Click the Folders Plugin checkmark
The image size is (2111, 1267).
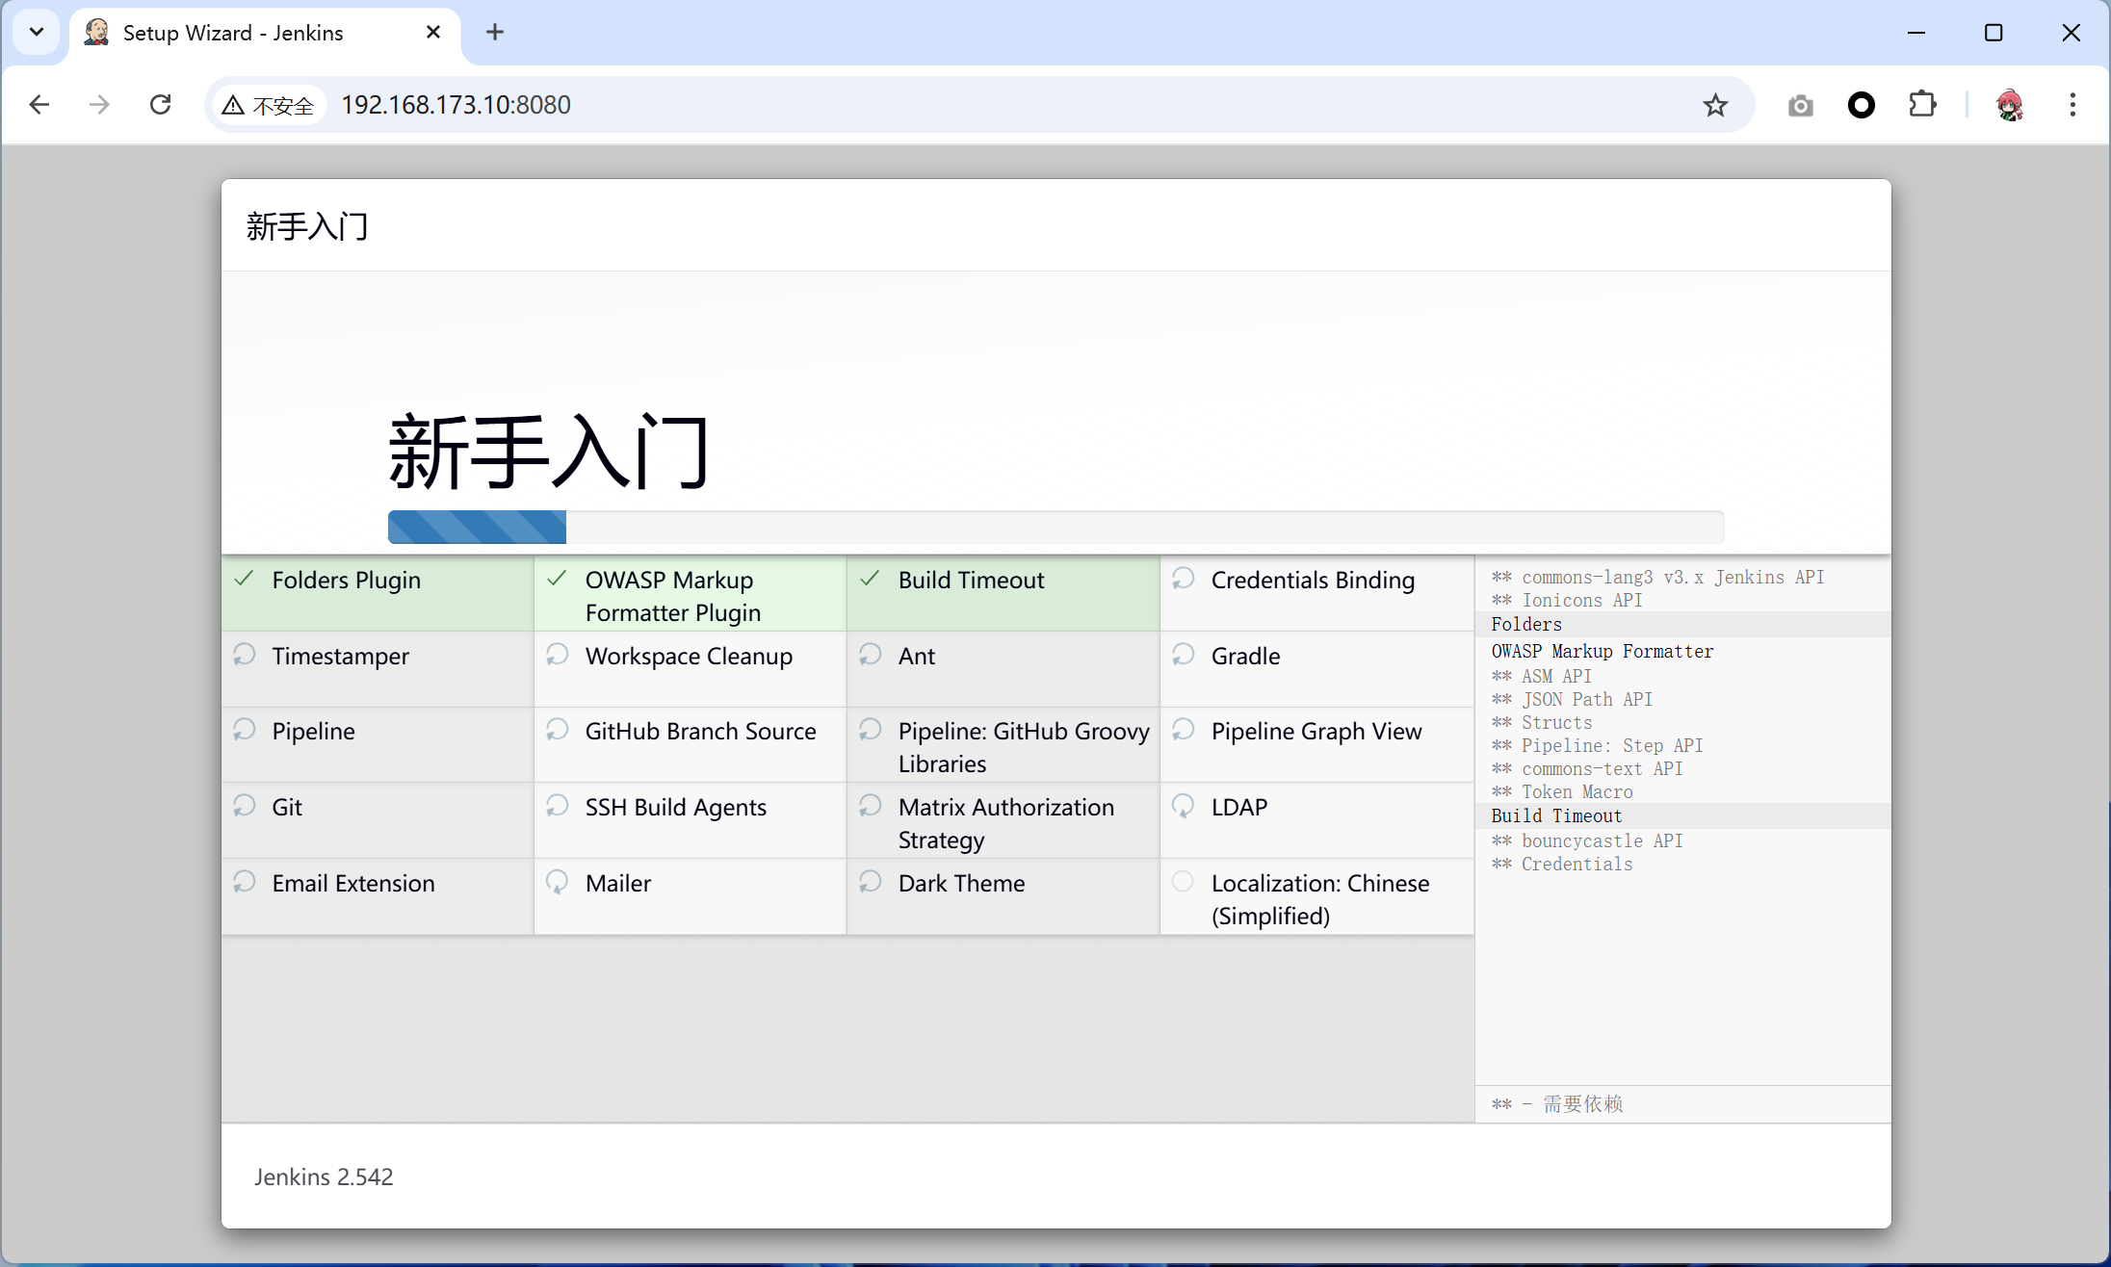click(245, 579)
